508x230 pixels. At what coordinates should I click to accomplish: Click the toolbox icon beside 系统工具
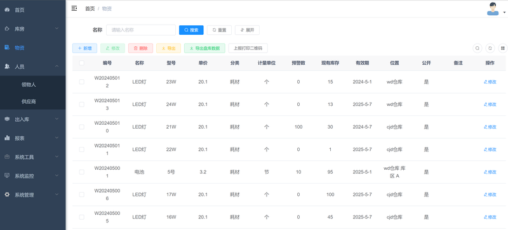(x=7, y=157)
